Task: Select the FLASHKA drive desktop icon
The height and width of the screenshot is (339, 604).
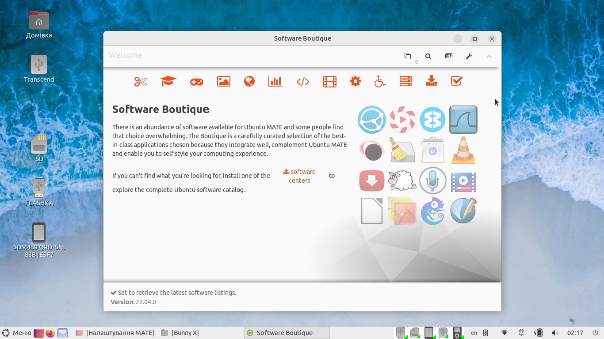Action: point(39,193)
